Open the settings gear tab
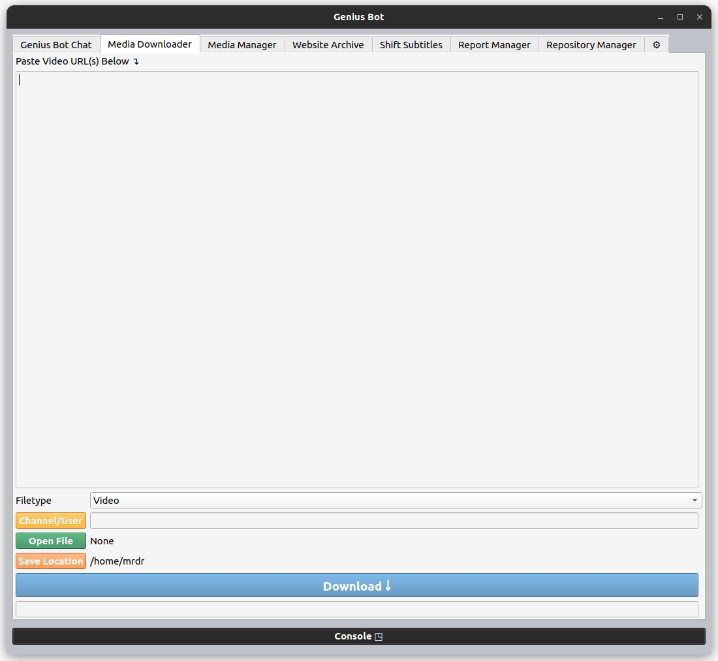This screenshot has height=661, width=718. [656, 44]
